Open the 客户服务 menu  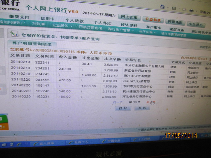(154, 27)
